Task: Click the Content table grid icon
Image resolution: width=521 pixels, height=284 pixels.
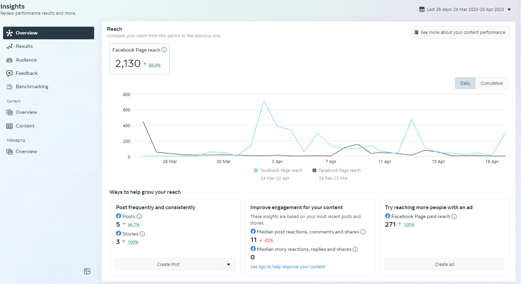Action: point(10,126)
